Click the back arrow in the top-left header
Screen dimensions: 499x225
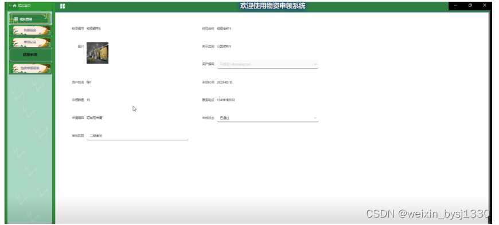10,6
